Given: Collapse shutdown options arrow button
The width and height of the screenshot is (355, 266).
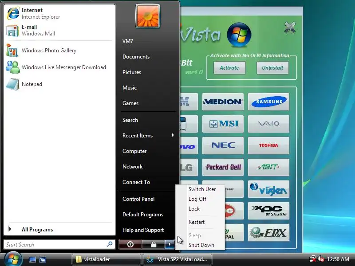Looking at the screenshot, I should coord(170,244).
